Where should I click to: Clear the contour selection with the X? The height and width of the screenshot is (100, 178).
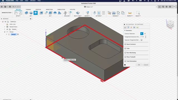(145, 34)
